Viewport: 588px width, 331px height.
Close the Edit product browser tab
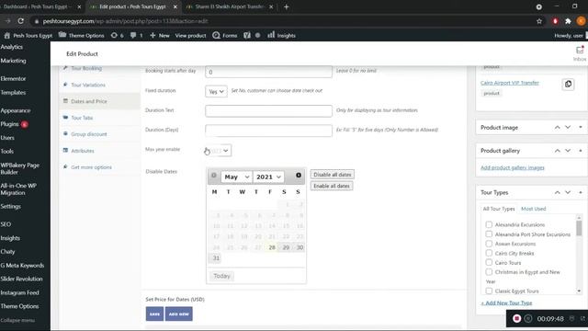(175, 6)
